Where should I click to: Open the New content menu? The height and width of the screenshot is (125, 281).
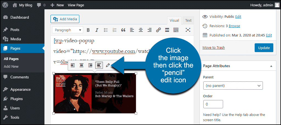57,5
